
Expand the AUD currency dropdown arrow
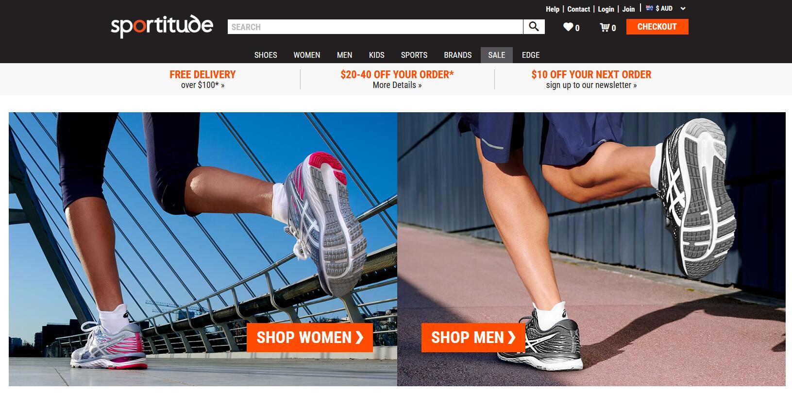(683, 8)
